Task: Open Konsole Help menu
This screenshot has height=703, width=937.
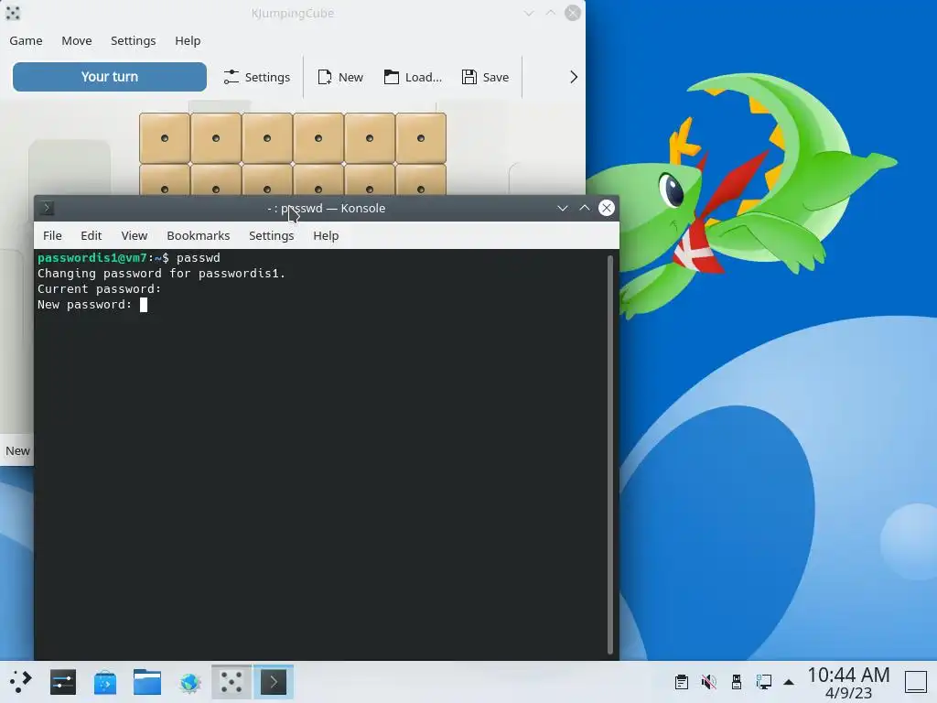Action: tap(326, 235)
